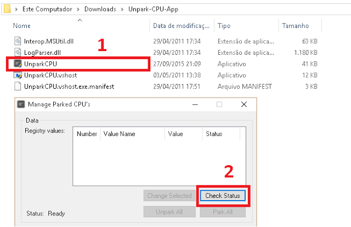The image size is (351, 227).
Task: Go to Este Computador in the address bar
Action: point(47,9)
